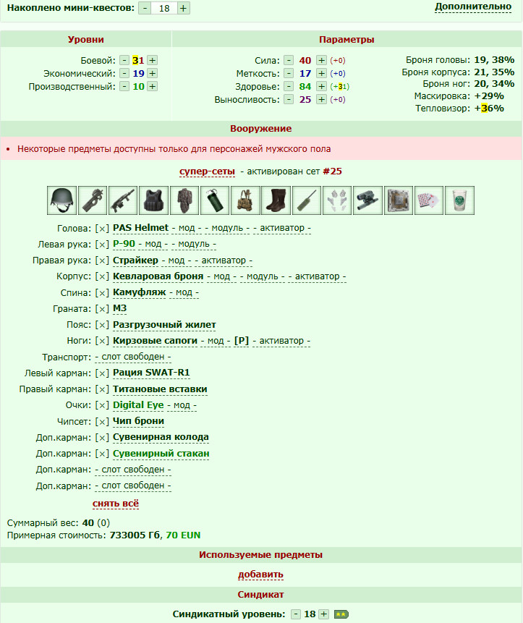
Task: Open the Страйкер активатор selector
Action: click(224, 260)
